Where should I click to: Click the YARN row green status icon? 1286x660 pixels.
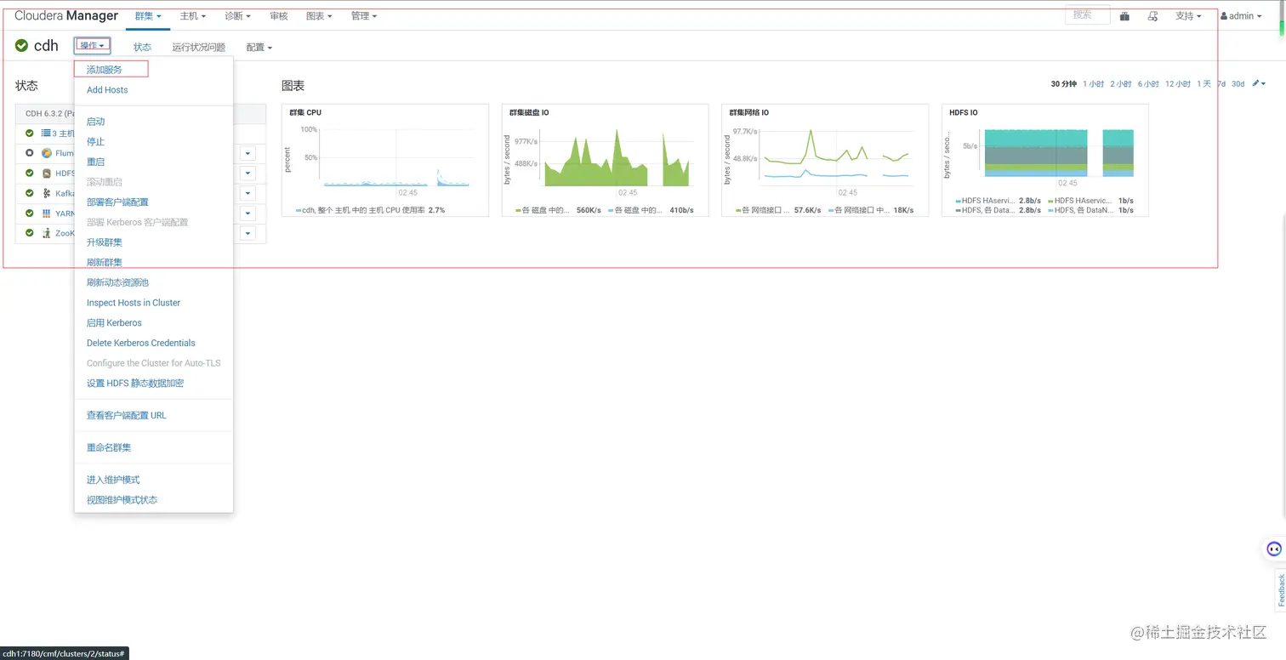(30, 213)
